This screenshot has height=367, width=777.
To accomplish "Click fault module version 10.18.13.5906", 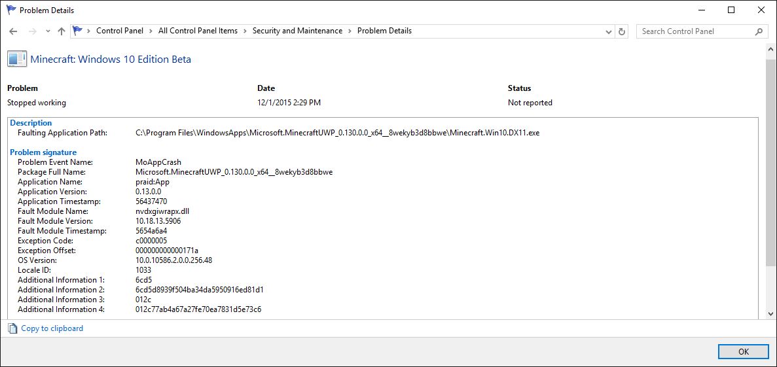I will click(x=158, y=221).
